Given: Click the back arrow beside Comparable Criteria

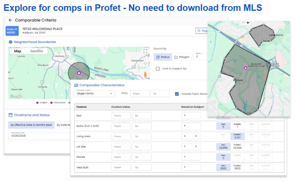Looking at the screenshot, I should pyautogui.click(x=10, y=20).
